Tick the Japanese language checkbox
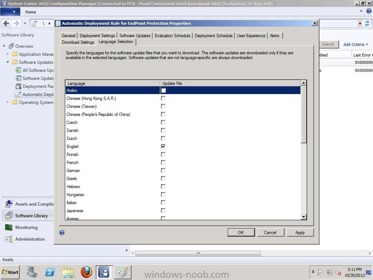Viewport: 373px width, 280px height. pyautogui.click(x=163, y=210)
